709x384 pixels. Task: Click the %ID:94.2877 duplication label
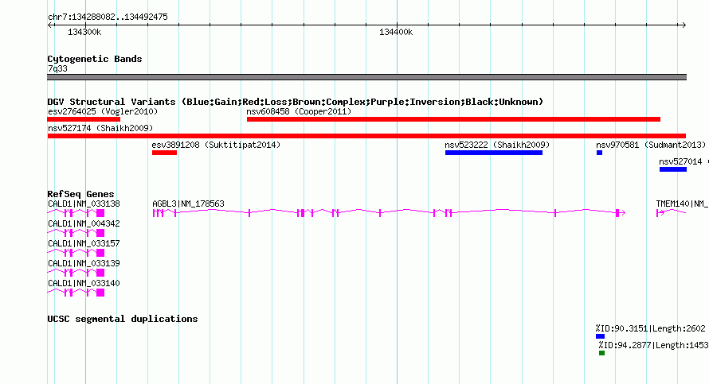tap(654, 345)
